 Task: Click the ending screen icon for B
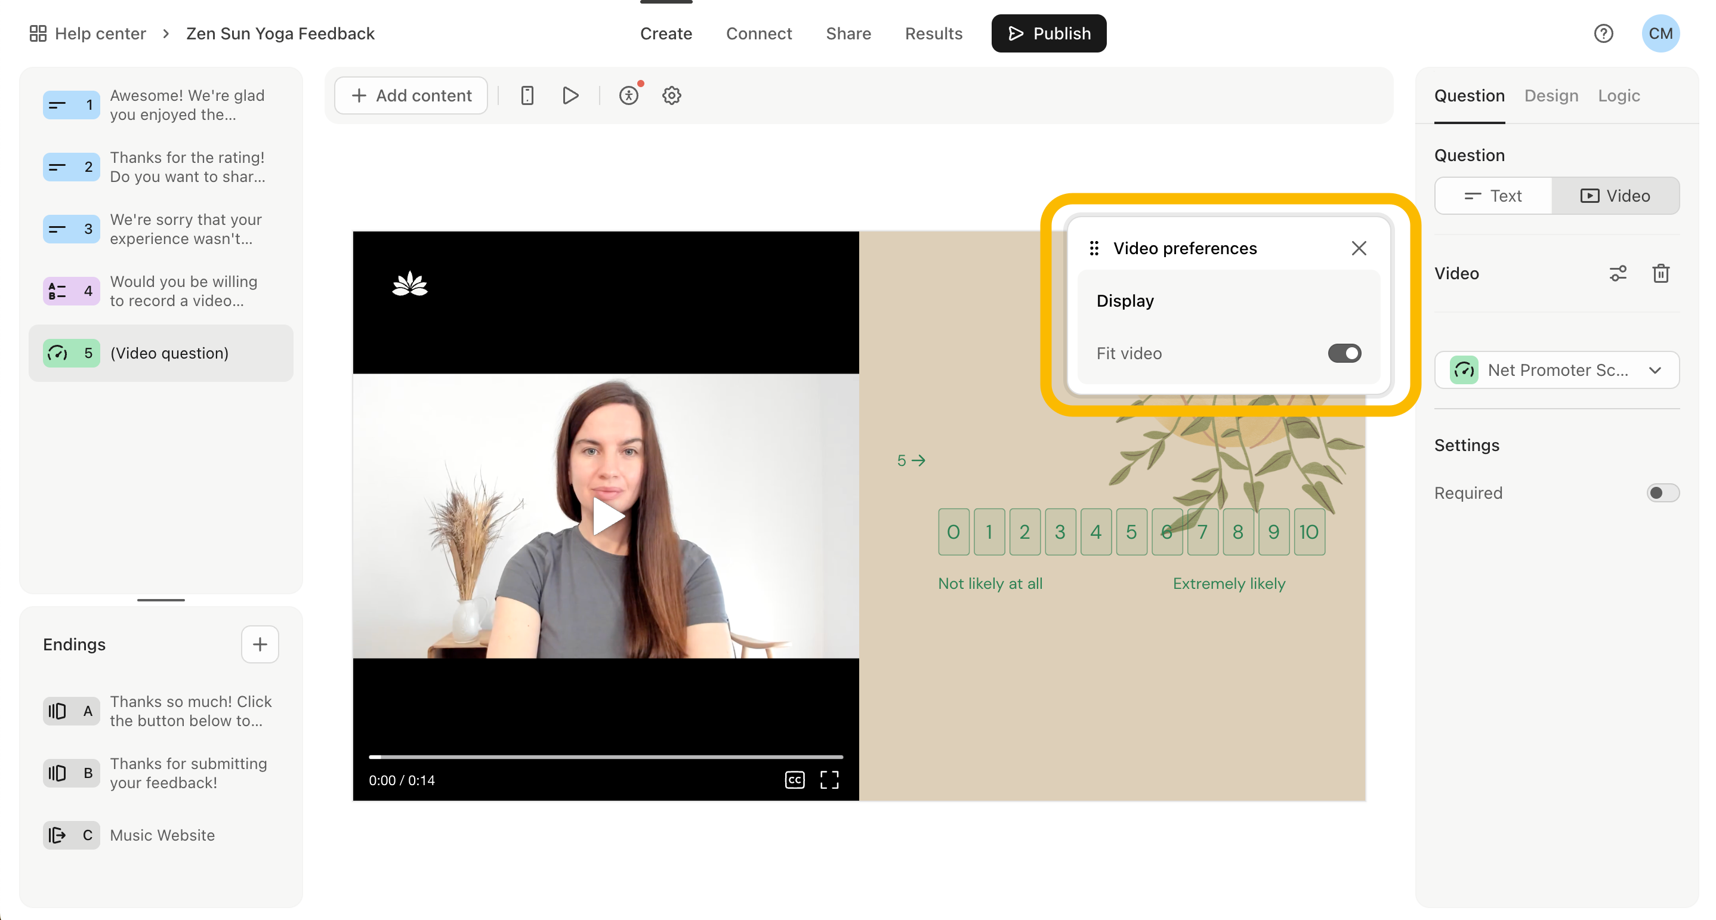coord(58,773)
